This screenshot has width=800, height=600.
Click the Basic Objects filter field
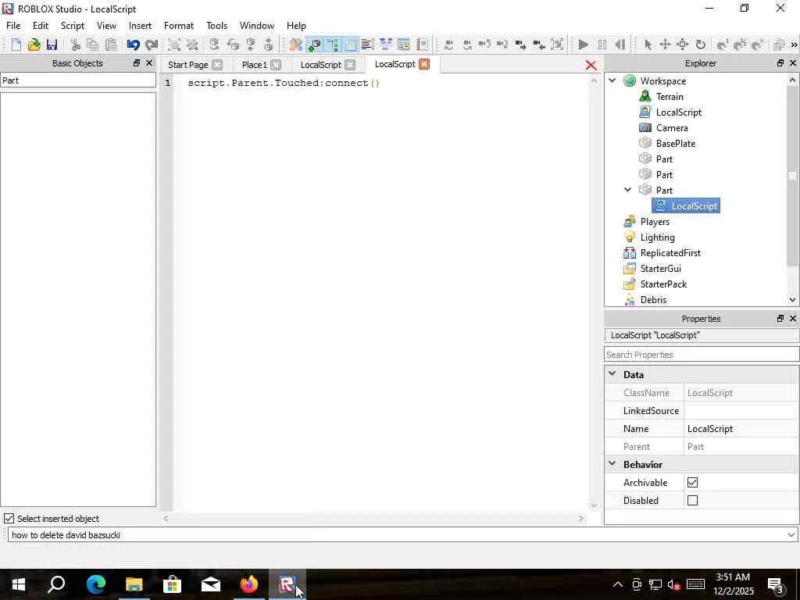coord(78,80)
